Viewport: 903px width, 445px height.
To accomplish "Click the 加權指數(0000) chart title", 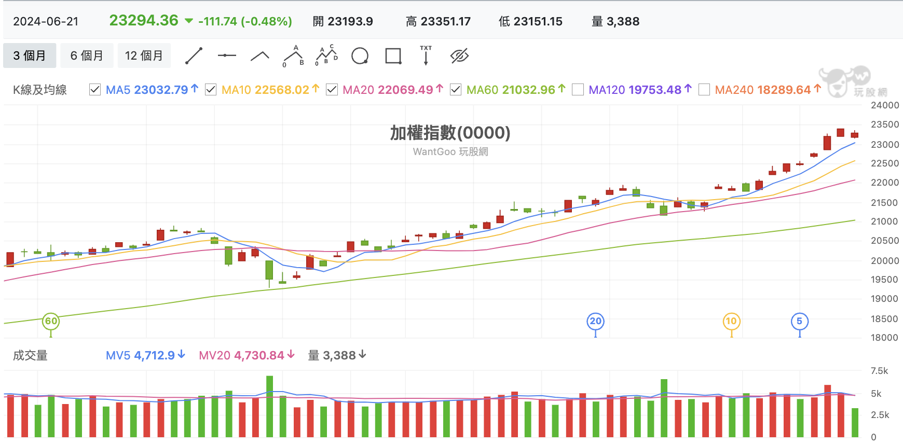I will [x=450, y=133].
